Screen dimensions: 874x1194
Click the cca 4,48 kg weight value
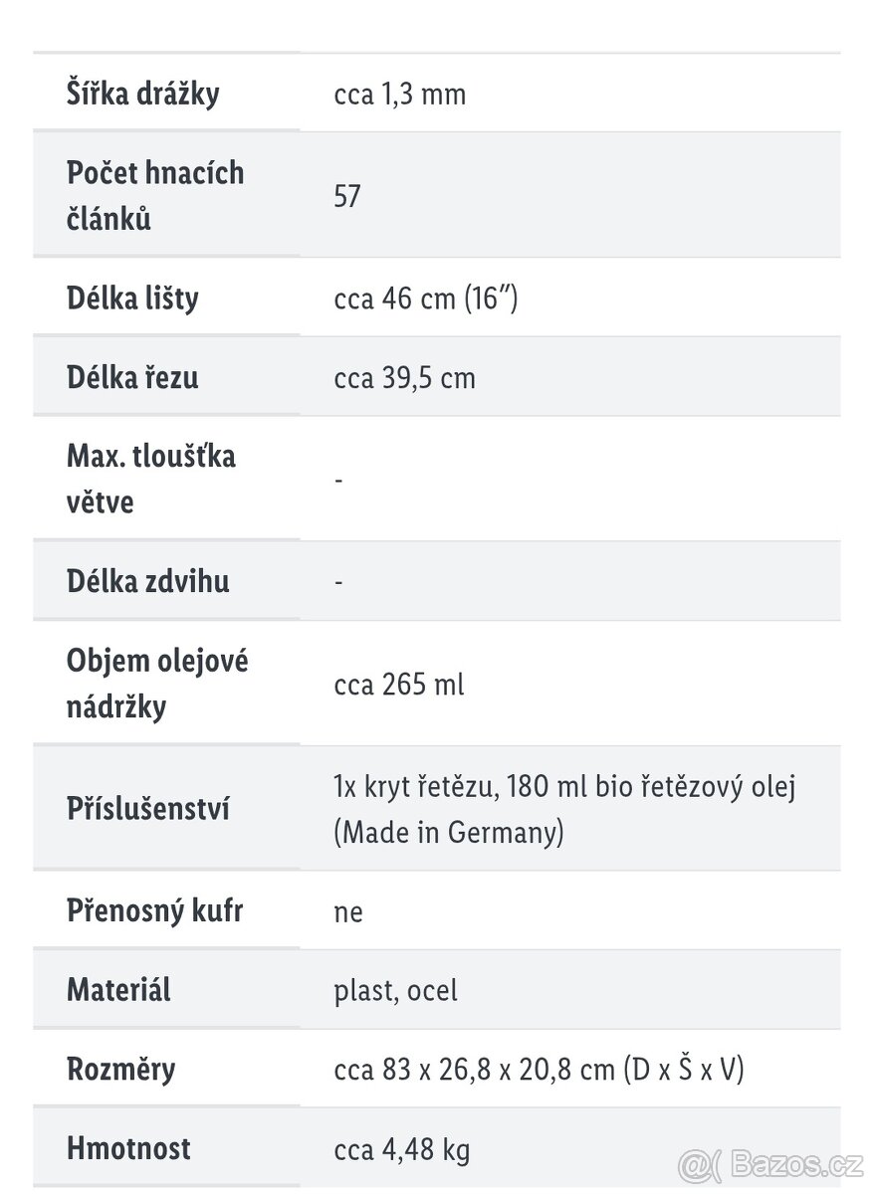tap(402, 1150)
